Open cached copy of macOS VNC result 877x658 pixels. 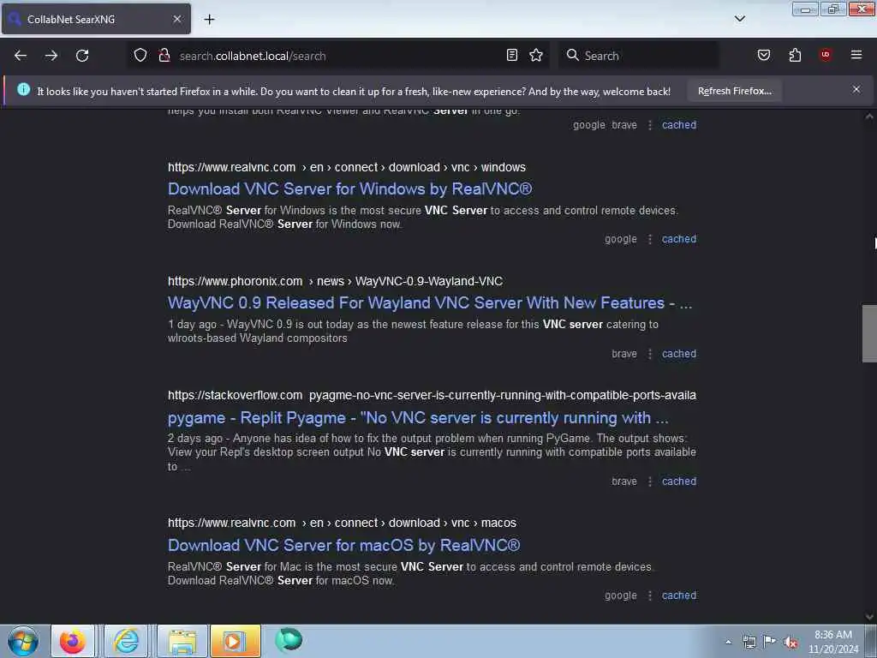(679, 595)
